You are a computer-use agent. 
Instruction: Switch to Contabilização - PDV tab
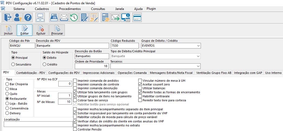click(x=31, y=73)
